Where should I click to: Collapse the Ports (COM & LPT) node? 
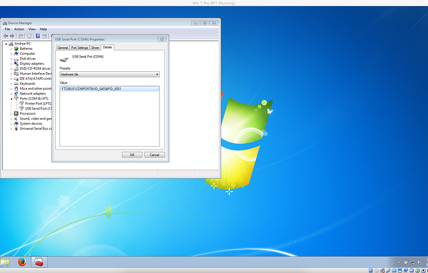(11, 99)
